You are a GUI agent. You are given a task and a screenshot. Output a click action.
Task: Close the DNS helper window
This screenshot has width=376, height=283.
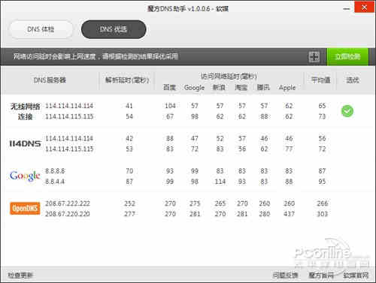(365, 8)
